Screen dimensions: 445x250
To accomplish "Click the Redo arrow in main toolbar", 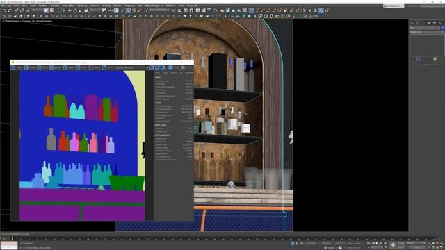I will 10,10.
